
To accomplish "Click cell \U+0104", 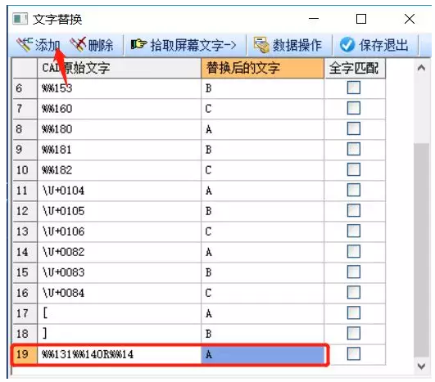I will click(119, 191).
